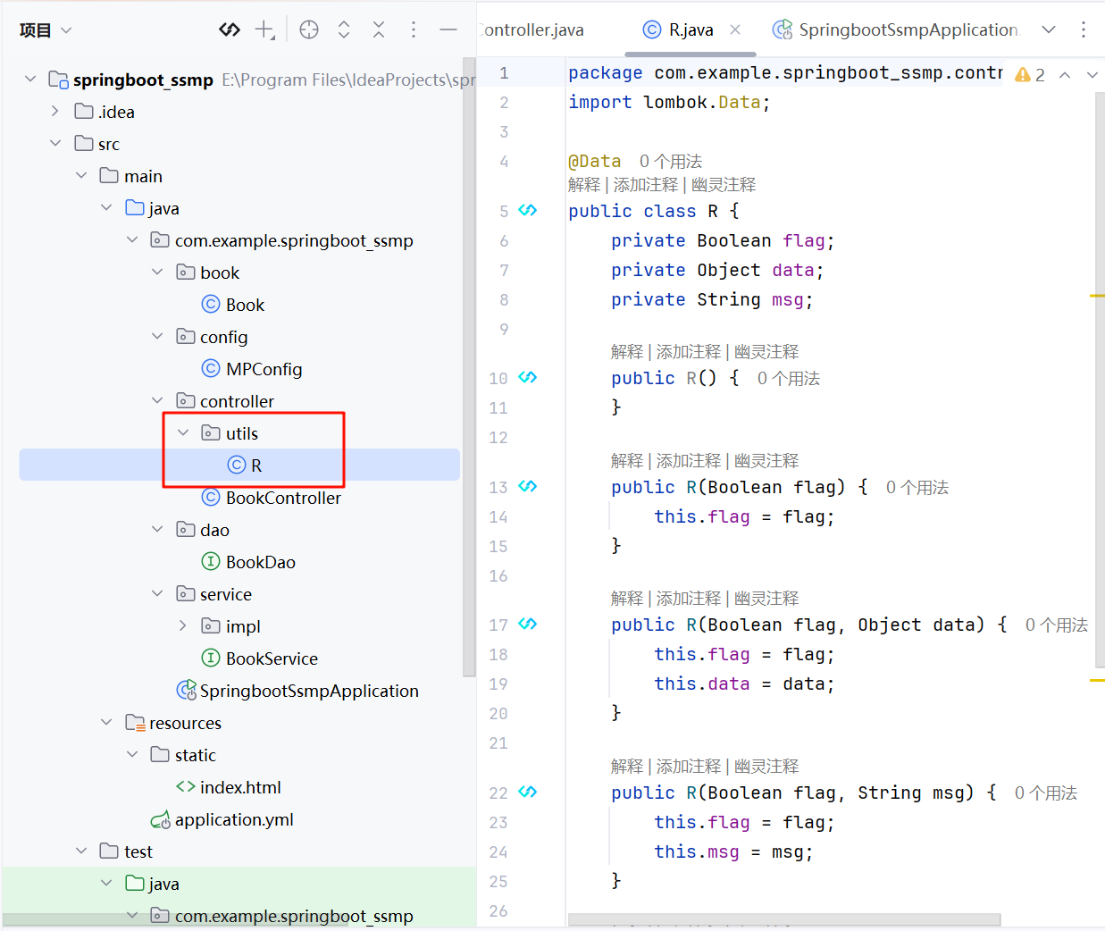Click the project tree vertical scrollbar

coord(469,366)
